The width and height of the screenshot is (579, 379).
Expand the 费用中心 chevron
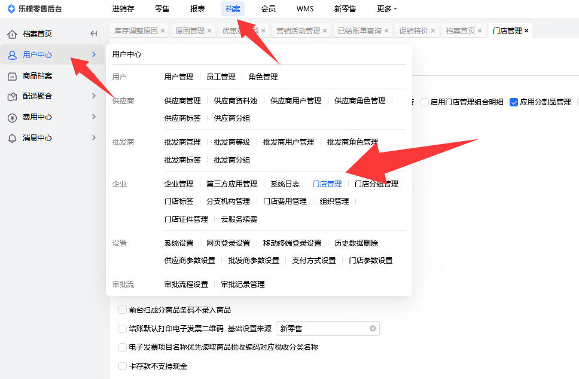[x=94, y=117]
